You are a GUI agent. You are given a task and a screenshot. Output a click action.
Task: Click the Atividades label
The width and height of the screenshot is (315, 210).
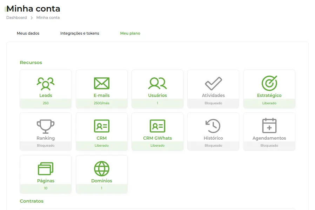click(x=213, y=96)
